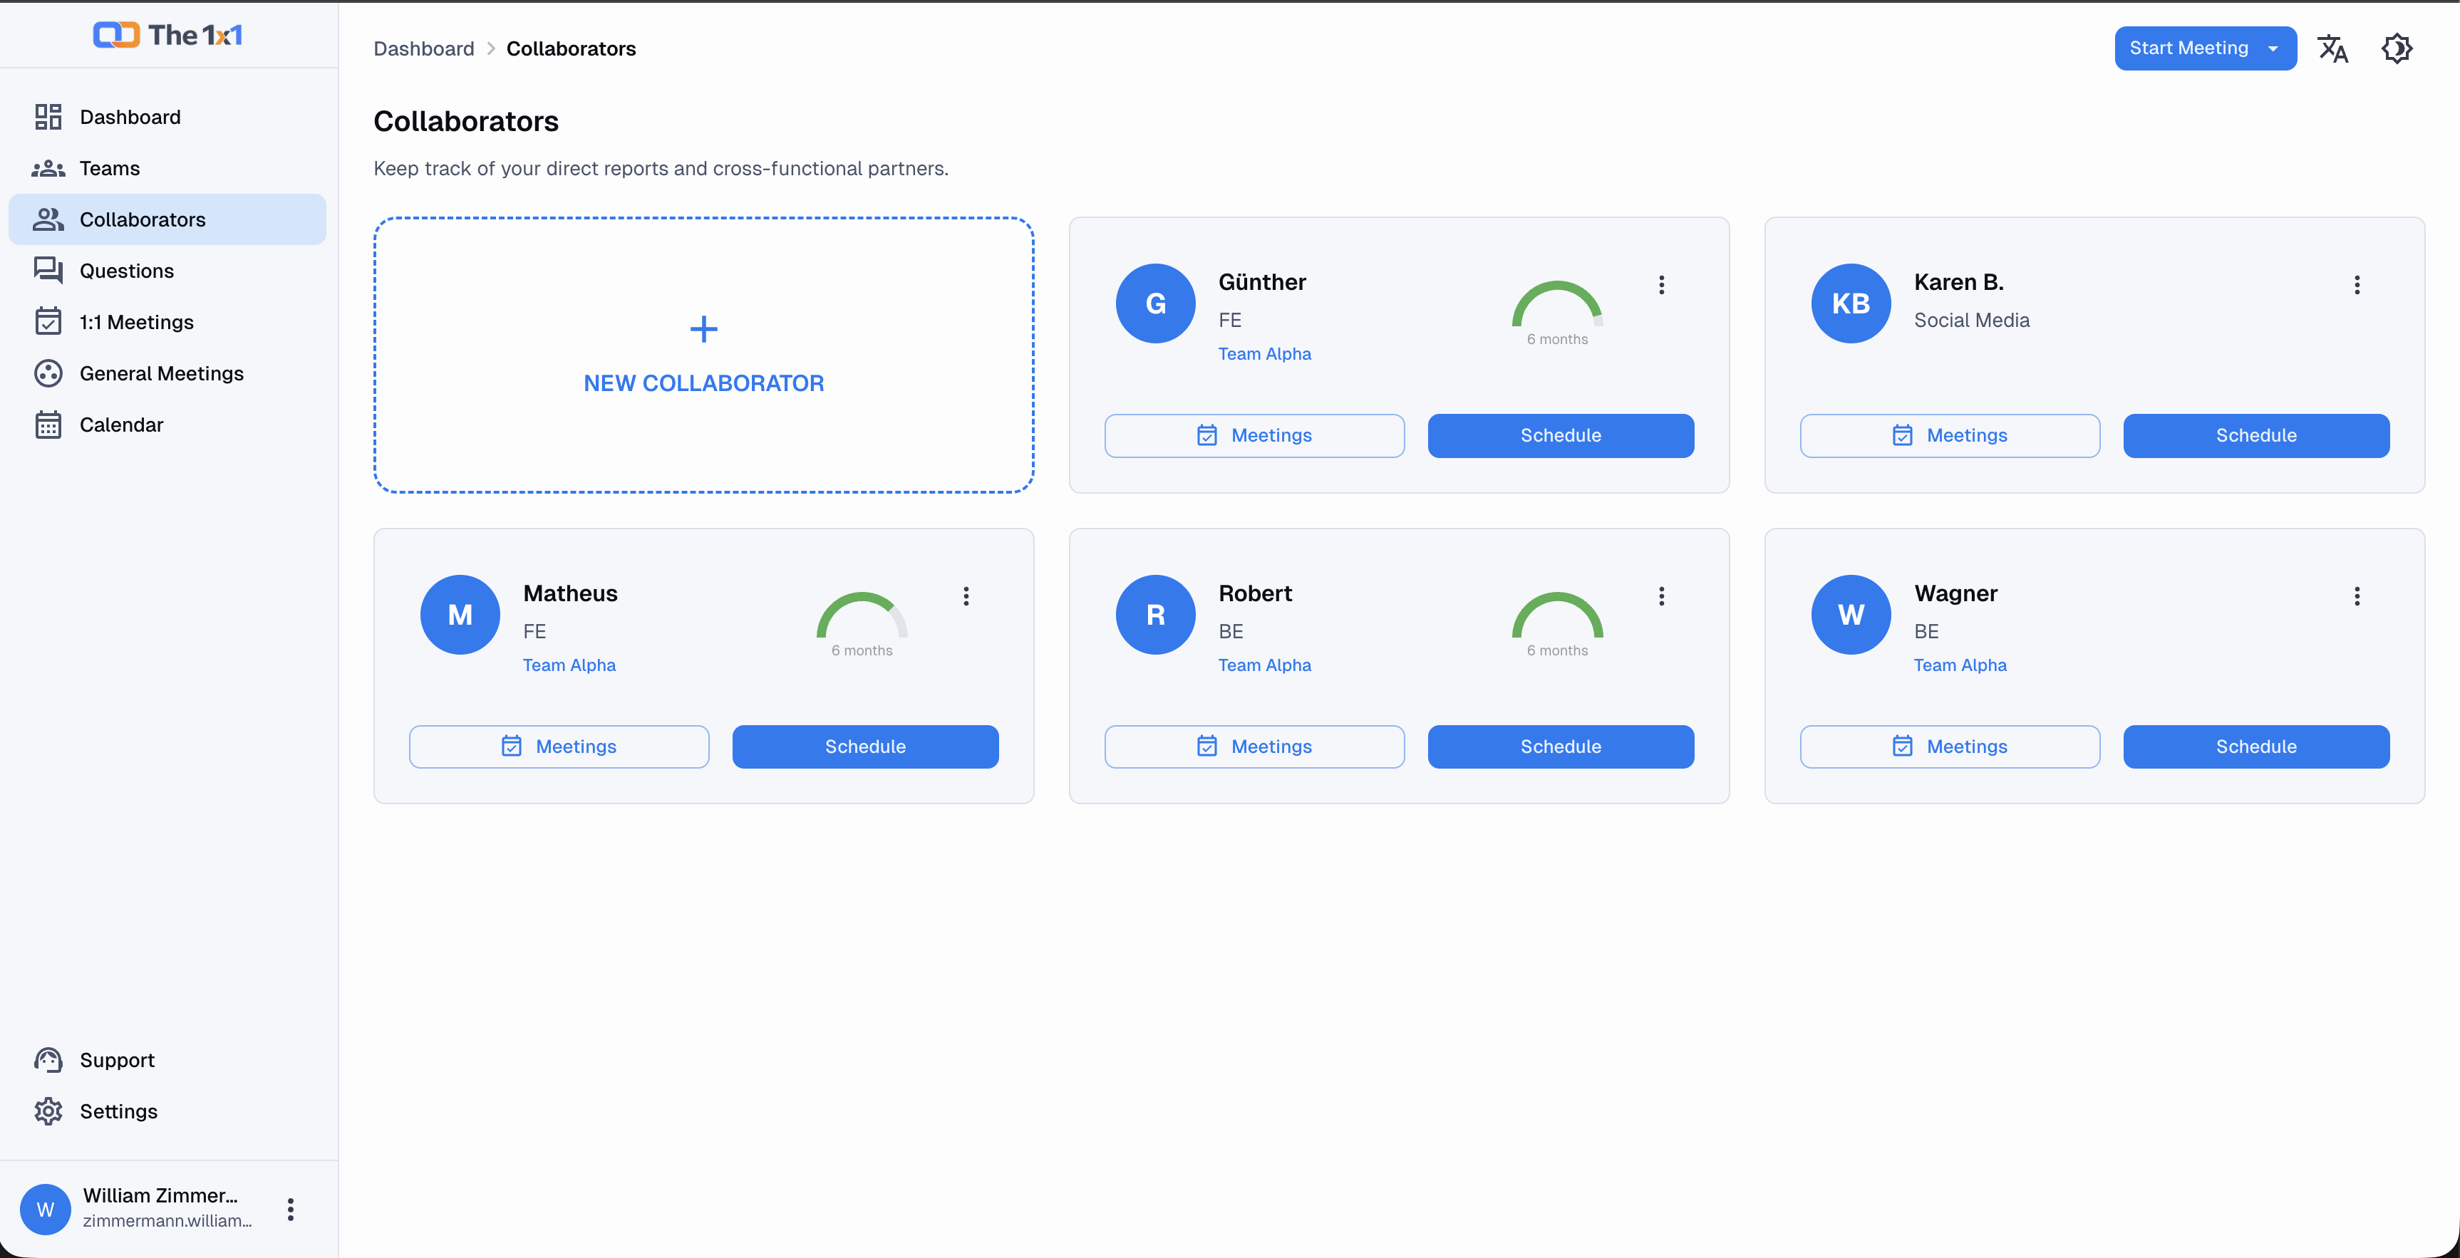The height and width of the screenshot is (1258, 2460).
Task: Click The 1x1 logo
Action: coord(168,36)
